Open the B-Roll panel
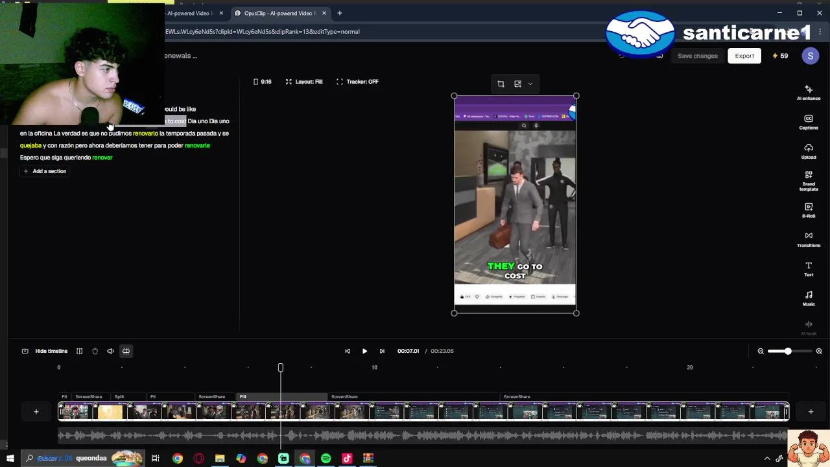This screenshot has width=830, height=467. 809,210
